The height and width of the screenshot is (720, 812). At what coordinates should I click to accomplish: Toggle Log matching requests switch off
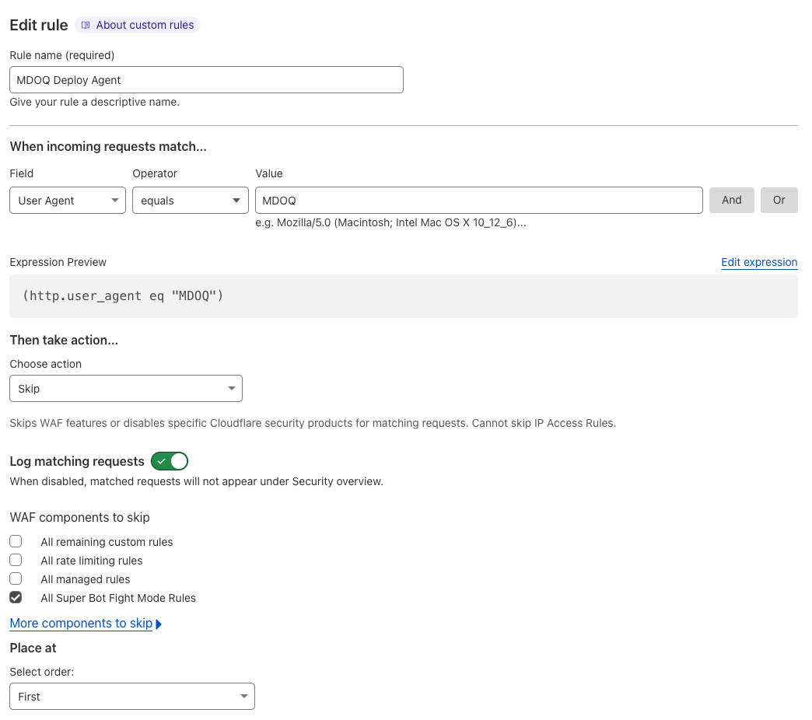[170, 460]
